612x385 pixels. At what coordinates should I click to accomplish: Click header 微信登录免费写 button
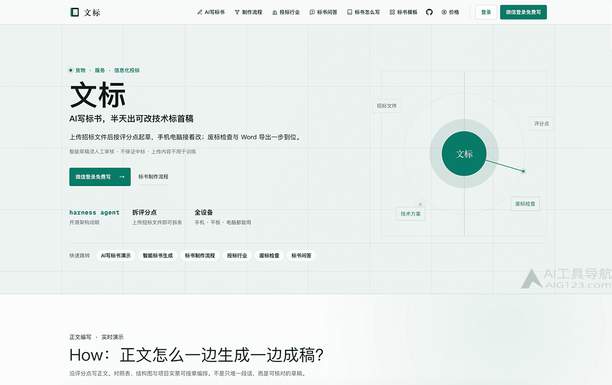pyautogui.click(x=523, y=12)
